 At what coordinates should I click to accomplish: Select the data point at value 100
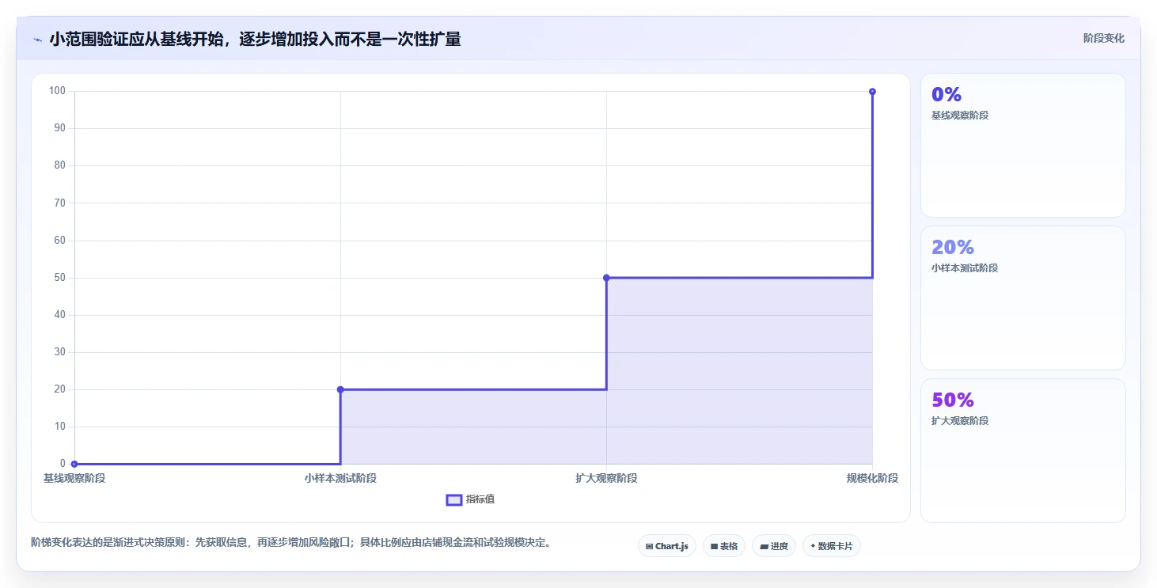pyautogui.click(x=872, y=92)
